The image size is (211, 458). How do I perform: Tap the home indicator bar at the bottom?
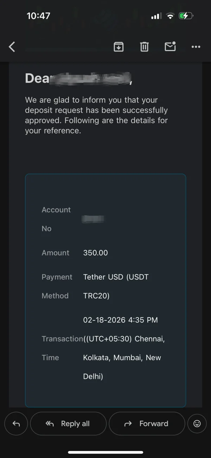(x=105, y=452)
